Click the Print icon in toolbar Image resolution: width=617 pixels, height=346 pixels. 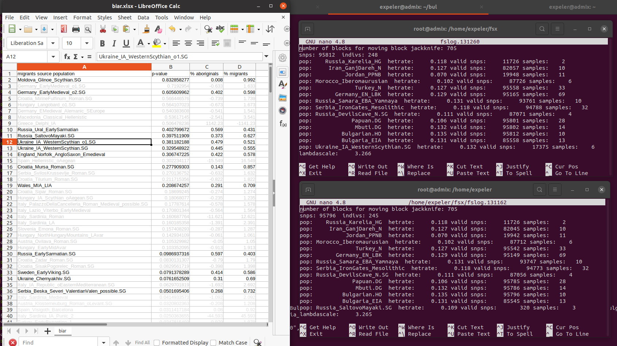(x=76, y=29)
